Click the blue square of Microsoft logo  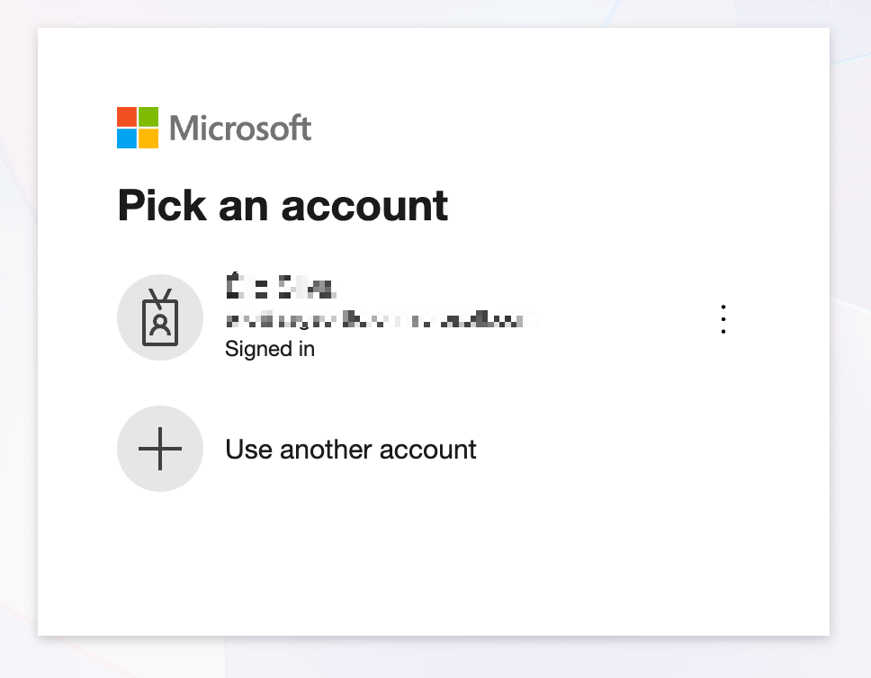click(127, 138)
